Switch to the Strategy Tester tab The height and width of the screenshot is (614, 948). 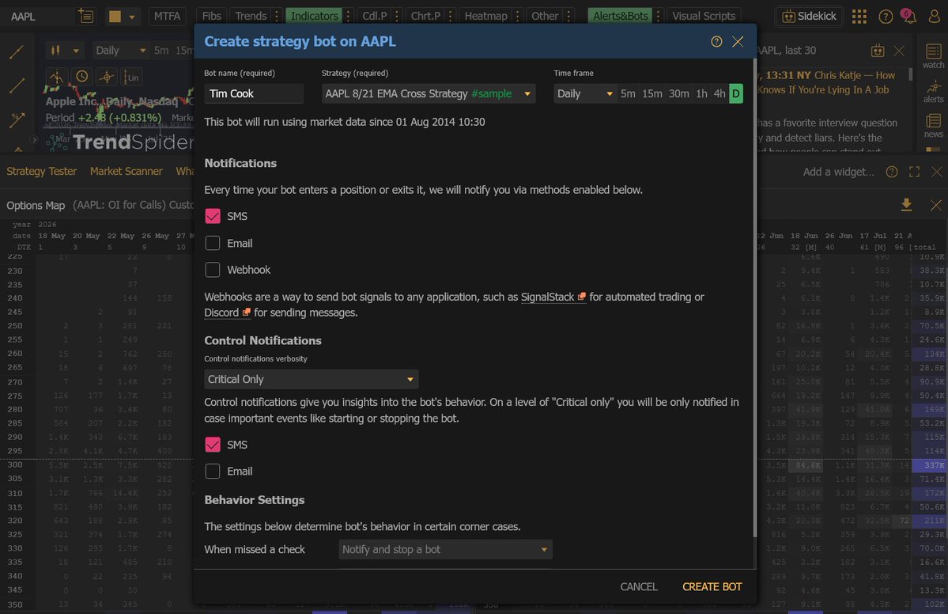point(42,171)
